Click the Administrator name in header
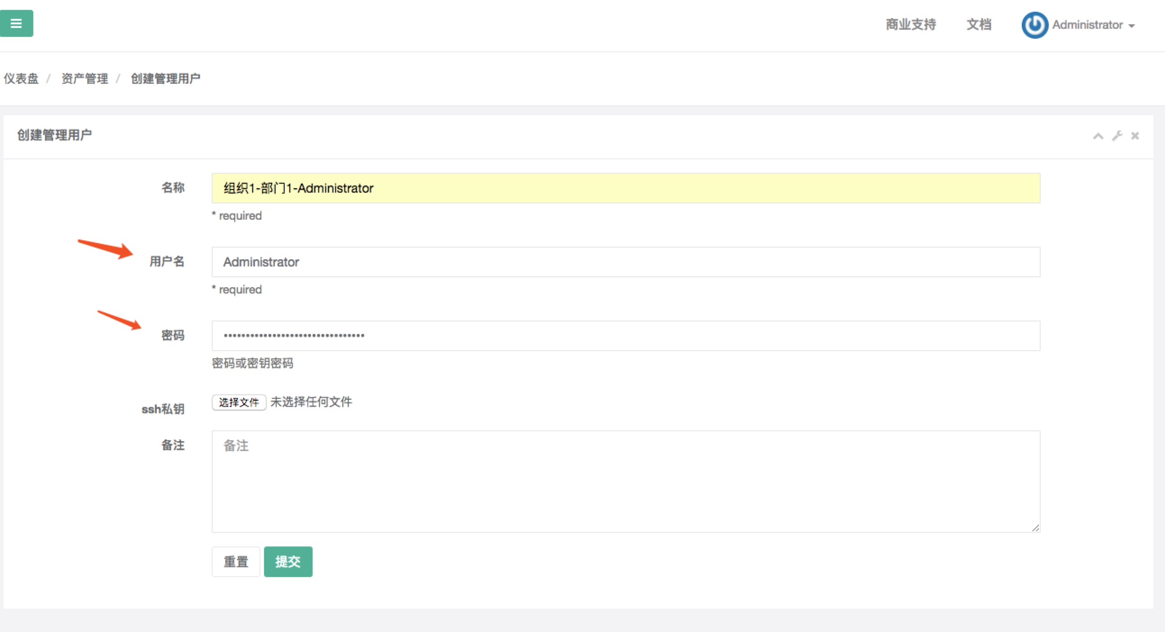This screenshot has height=632, width=1165. click(x=1087, y=25)
